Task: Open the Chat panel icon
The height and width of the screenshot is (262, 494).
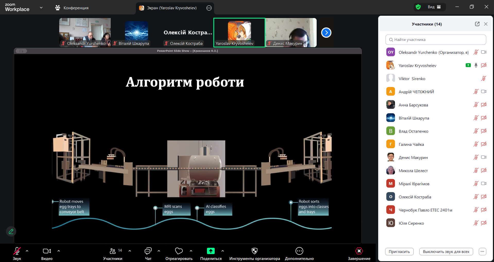Action: [148, 251]
